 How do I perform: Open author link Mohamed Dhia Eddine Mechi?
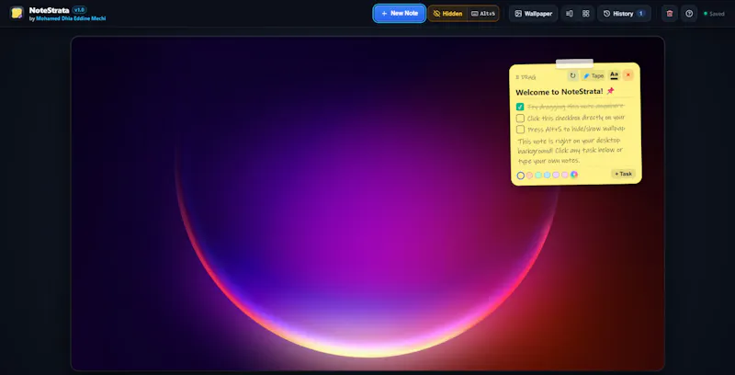click(71, 18)
